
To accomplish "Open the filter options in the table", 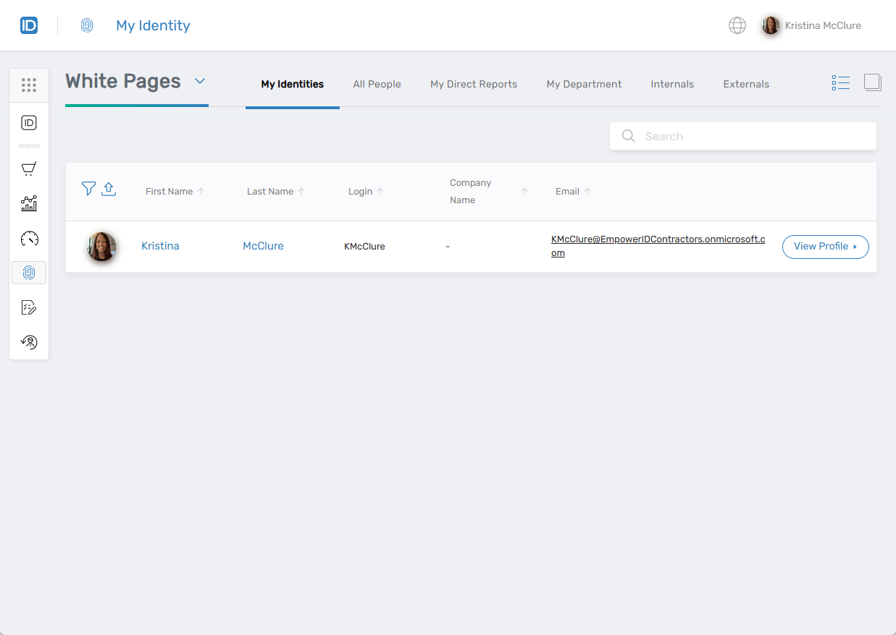I will pos(88,188).
